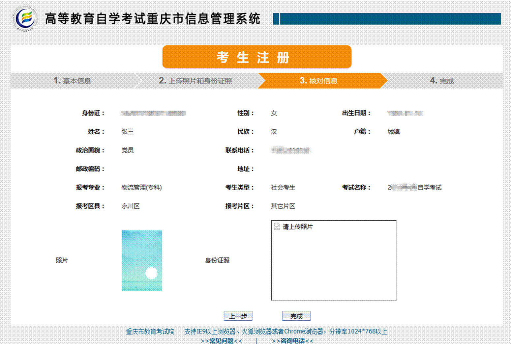This screenshot has height=344, width=511.
Task: Click the candidate type value 社会考生
Action: pyautogui.click(x=283, y=187)
